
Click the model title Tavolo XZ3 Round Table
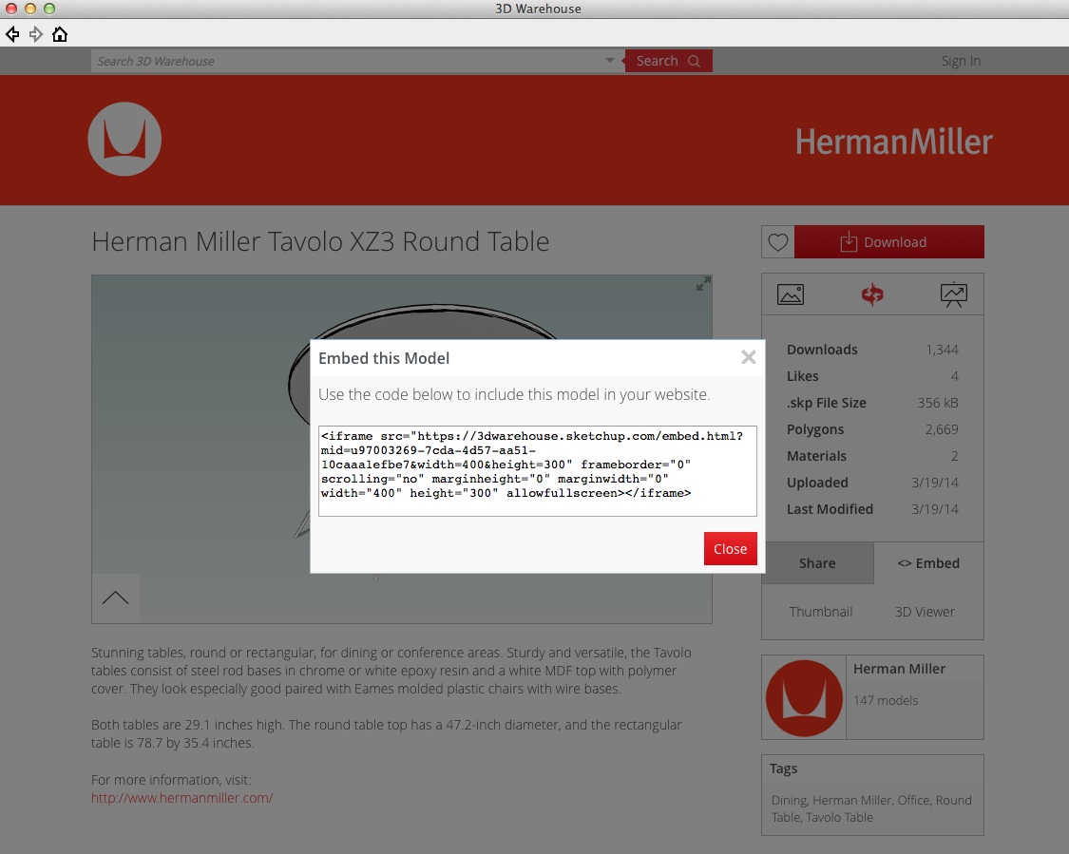(x=320, y=241)
